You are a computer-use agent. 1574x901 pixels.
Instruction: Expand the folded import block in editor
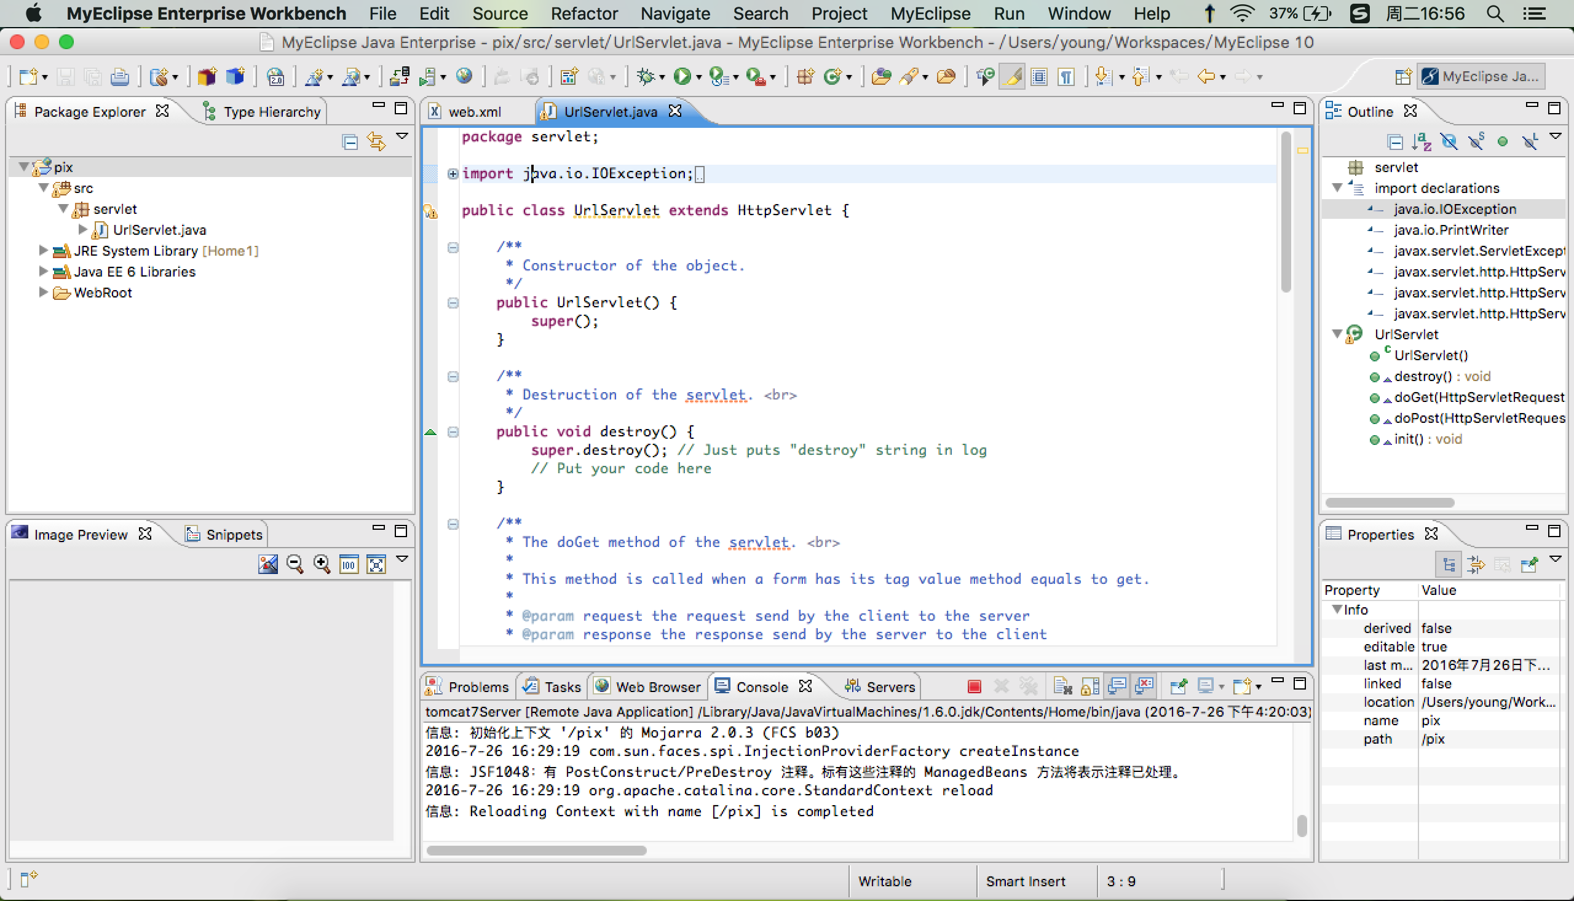(453, 173)
